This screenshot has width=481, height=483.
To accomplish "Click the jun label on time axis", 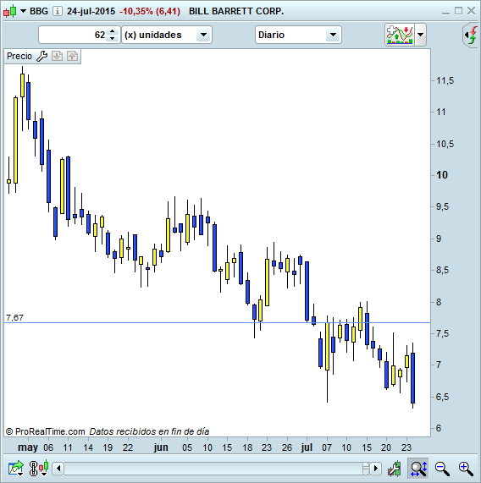I will pyautogui.click(x=161, y=447).
